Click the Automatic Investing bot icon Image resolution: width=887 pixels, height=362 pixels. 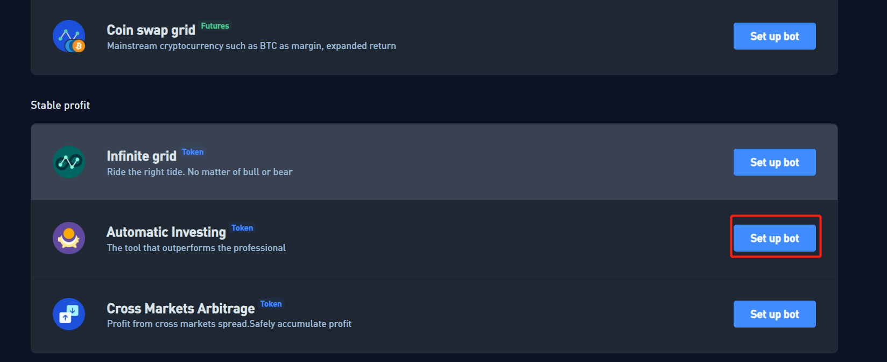pos(69,238)
